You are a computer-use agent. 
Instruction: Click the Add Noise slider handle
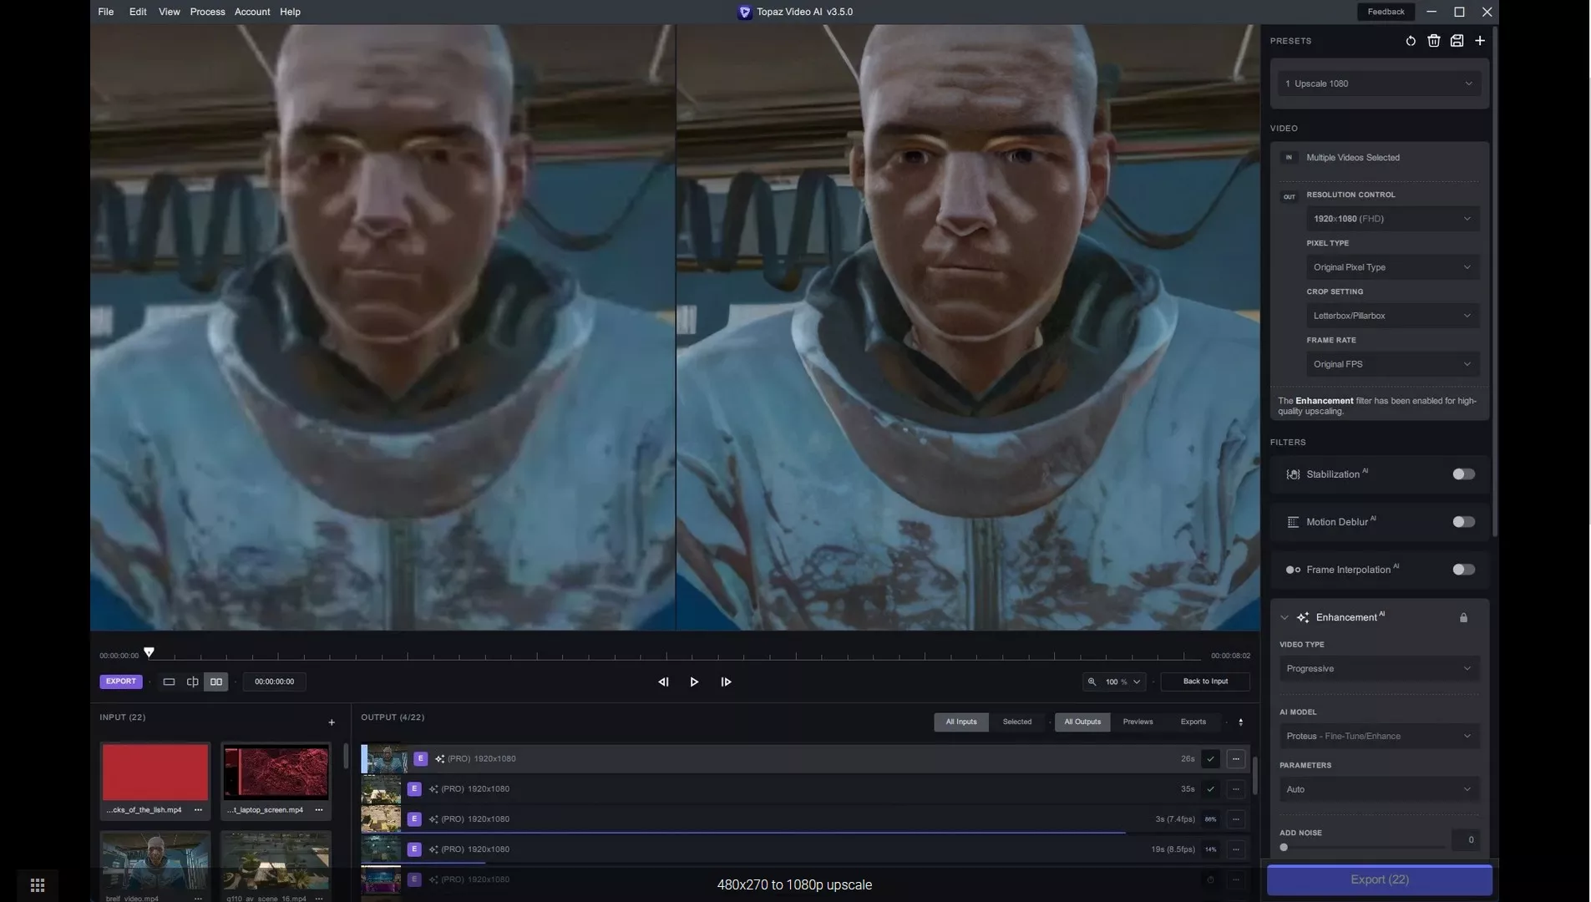click(x=1284, y=848)
